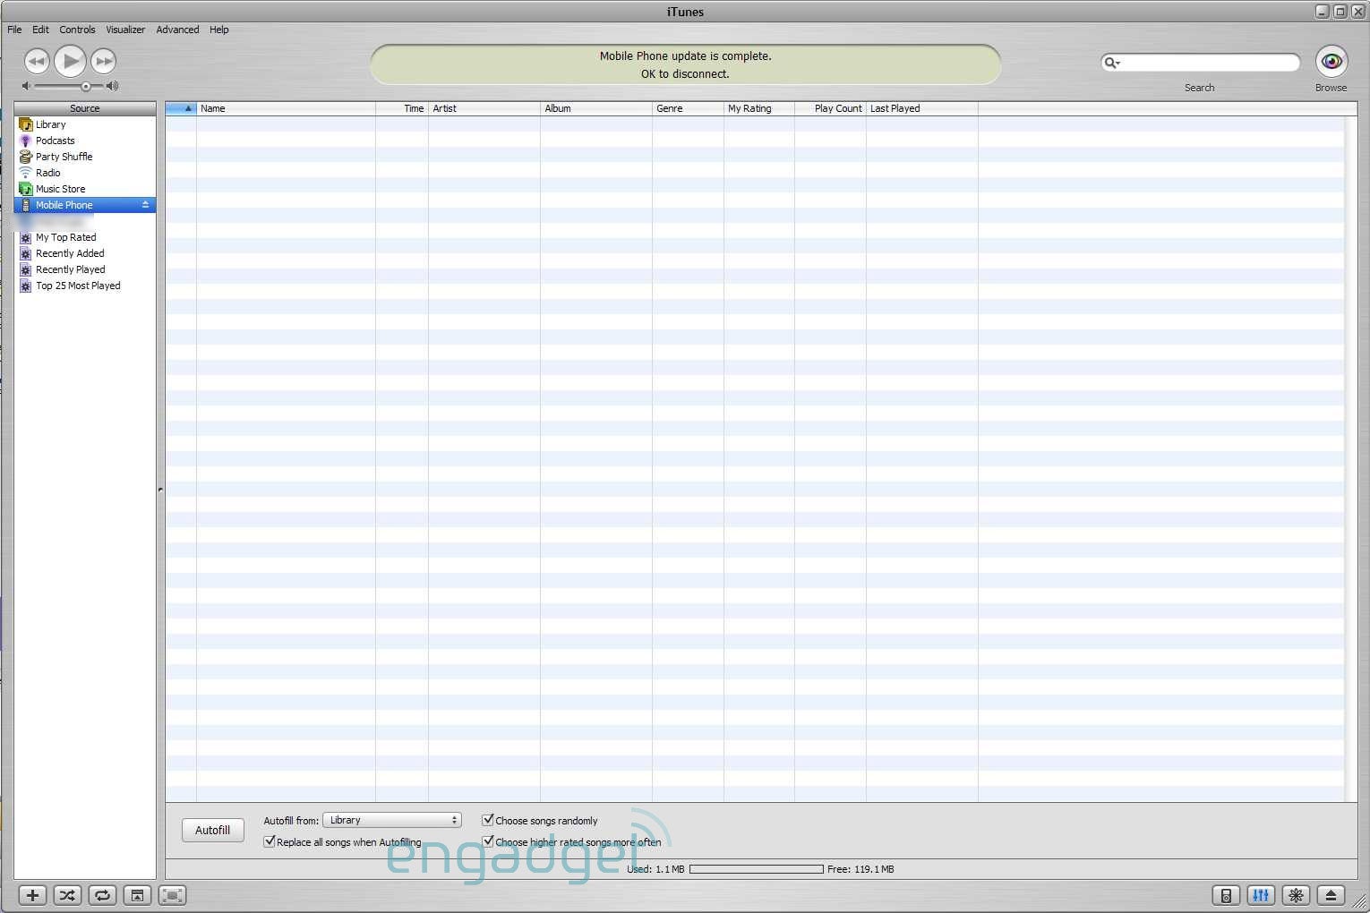Select Recently Played playlist
The image size is (1370, 913).
[x=85, y=269]
